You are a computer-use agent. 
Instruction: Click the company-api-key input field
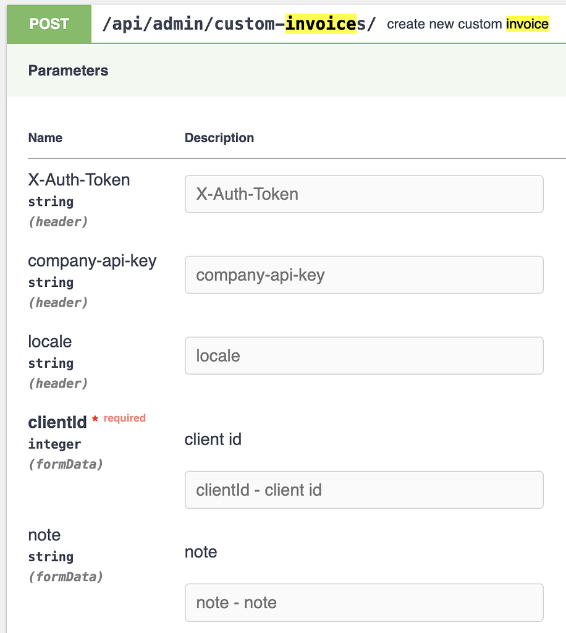(x=364, y=274)
